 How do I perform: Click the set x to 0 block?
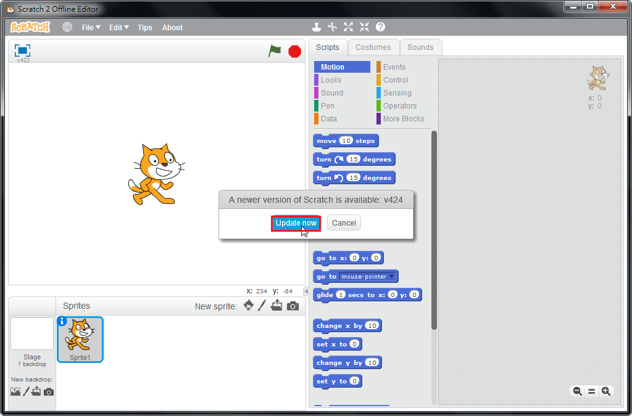point(338,344)
